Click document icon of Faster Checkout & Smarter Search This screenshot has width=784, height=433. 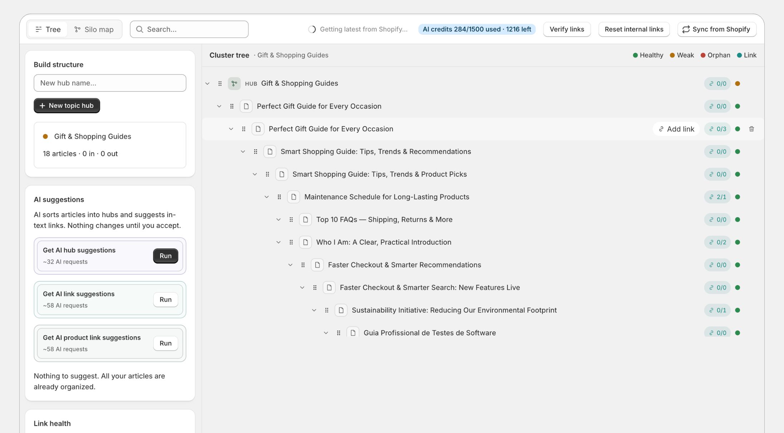329,288
